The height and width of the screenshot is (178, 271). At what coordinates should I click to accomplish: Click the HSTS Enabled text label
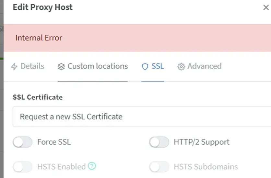coord(61,167)
